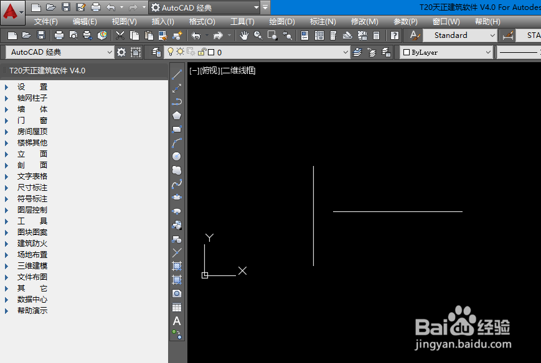Select the Rectangle tool in draw toolbar
541x363 pixels.
click(x=177, y=129)
